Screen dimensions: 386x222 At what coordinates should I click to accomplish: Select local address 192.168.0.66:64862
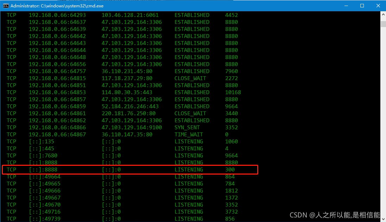pos(57,120)
